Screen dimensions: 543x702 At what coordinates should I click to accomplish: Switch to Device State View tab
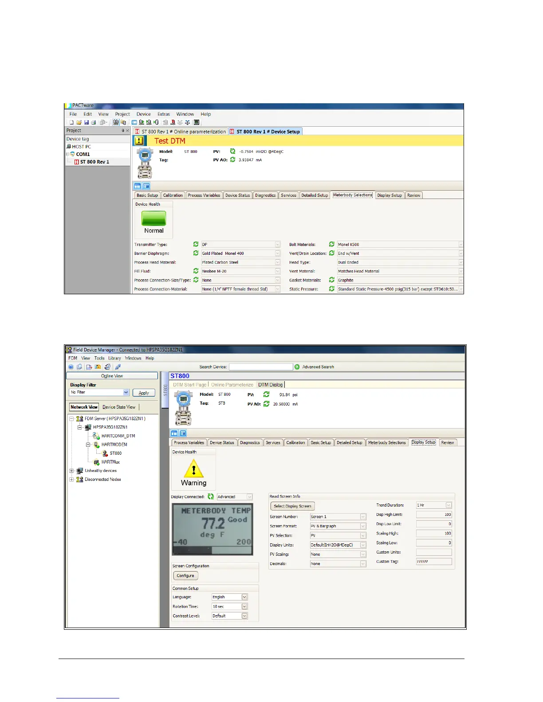[x=119, y=407]
